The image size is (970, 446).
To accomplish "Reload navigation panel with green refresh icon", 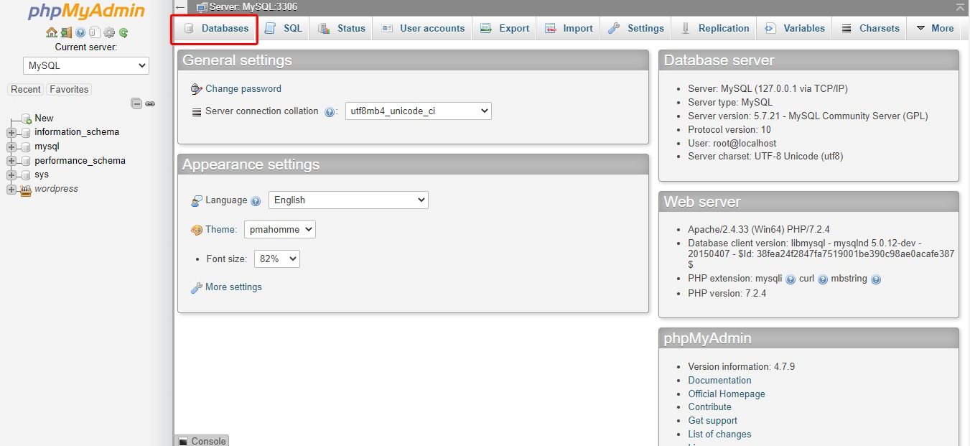I will (x=123, y=32).
